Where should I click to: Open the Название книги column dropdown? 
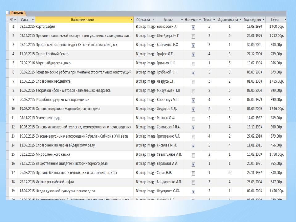click(x=131, y=20)
